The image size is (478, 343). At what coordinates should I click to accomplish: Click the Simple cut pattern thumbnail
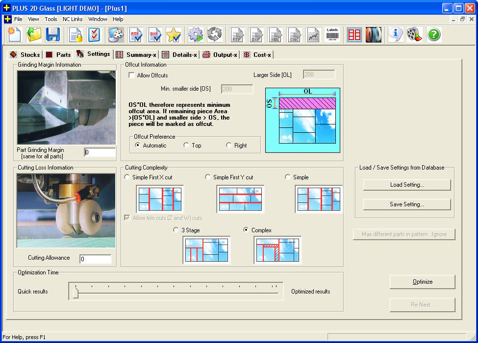319,199
